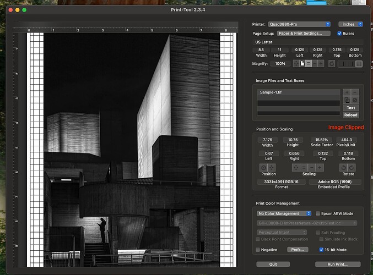Click the Run Print button
The image size is (373, 275).
tap(337, 264)
